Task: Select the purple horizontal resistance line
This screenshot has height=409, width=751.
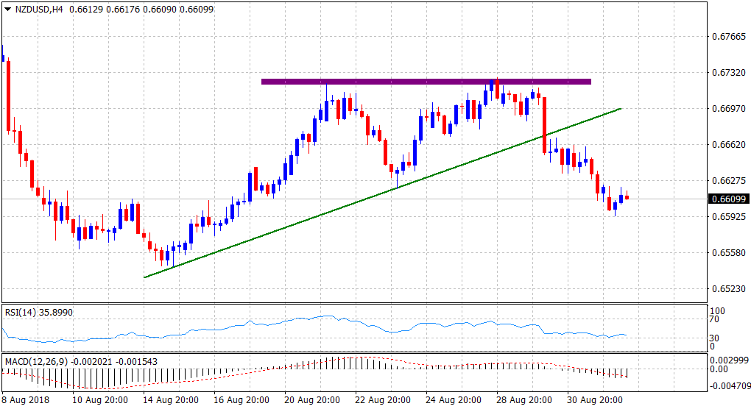Action: pos(426,82)
